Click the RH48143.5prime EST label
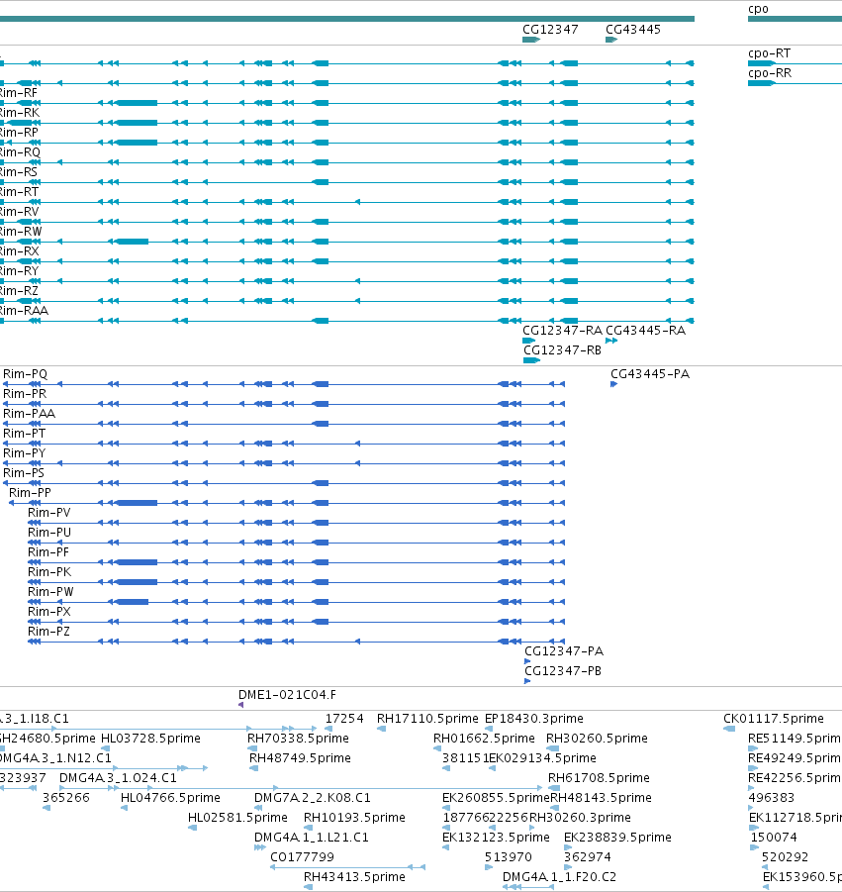The height and width of the screenshot is (892, 842). click(601, 798)
